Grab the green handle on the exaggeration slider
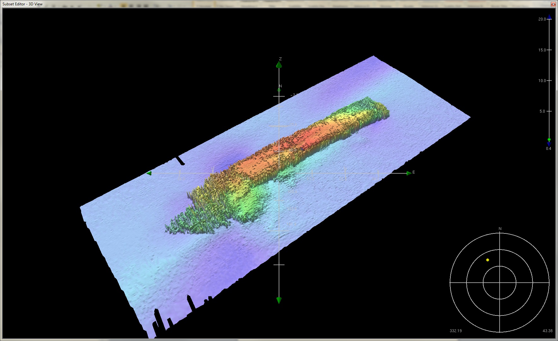This screenshot has width=558, height=341. point(549,139)
